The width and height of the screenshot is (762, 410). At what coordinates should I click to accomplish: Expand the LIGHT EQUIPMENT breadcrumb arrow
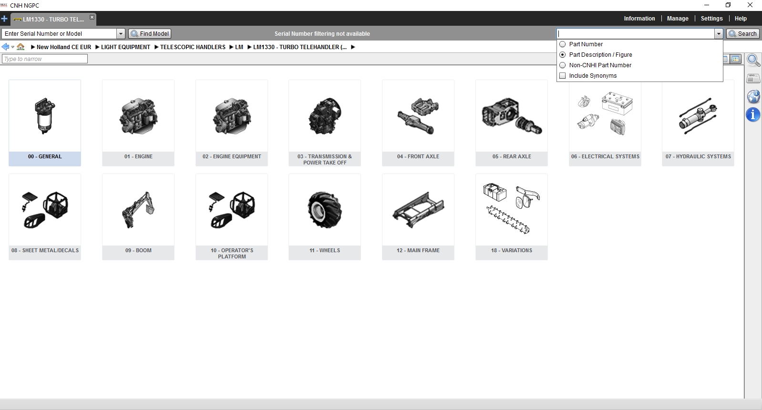click(97, 47)
